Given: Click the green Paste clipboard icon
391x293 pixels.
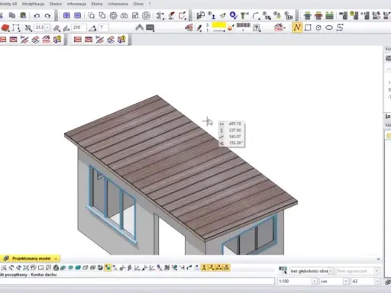Looking at the screenshot, I should [x=23, y=15].
